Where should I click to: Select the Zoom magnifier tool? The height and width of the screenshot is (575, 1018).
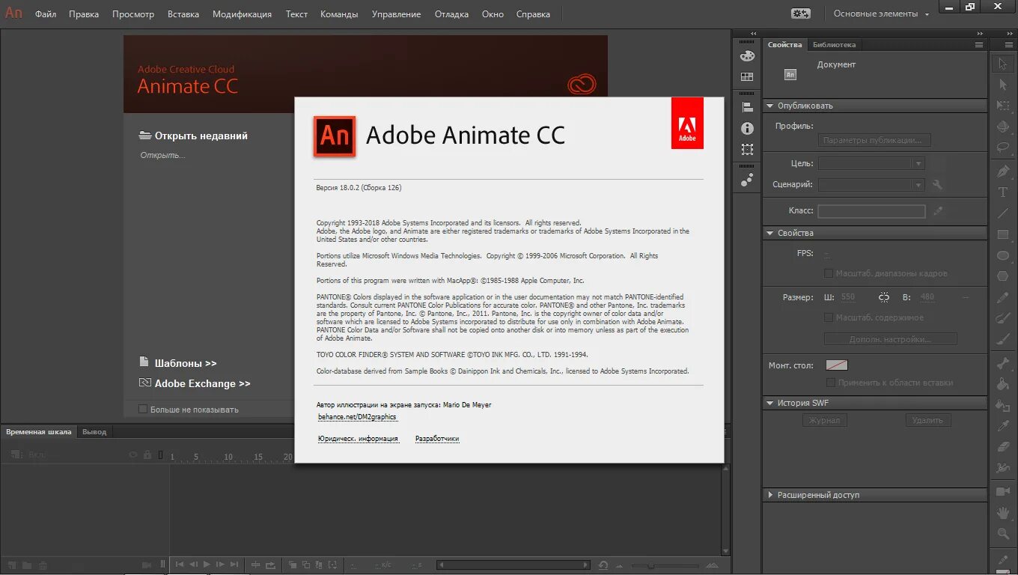tap(1003, 534)
